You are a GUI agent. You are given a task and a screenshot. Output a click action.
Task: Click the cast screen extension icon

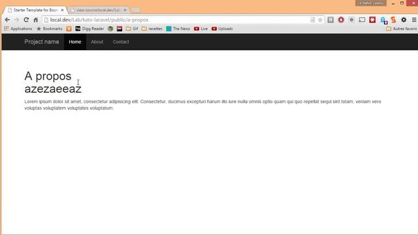point(362,20)
